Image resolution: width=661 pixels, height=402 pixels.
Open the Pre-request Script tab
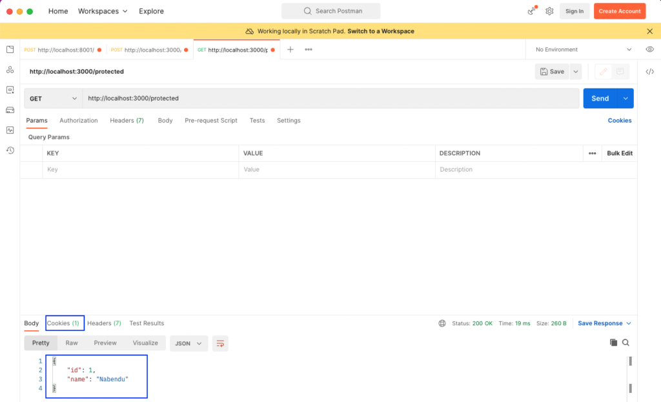point(211,121)
